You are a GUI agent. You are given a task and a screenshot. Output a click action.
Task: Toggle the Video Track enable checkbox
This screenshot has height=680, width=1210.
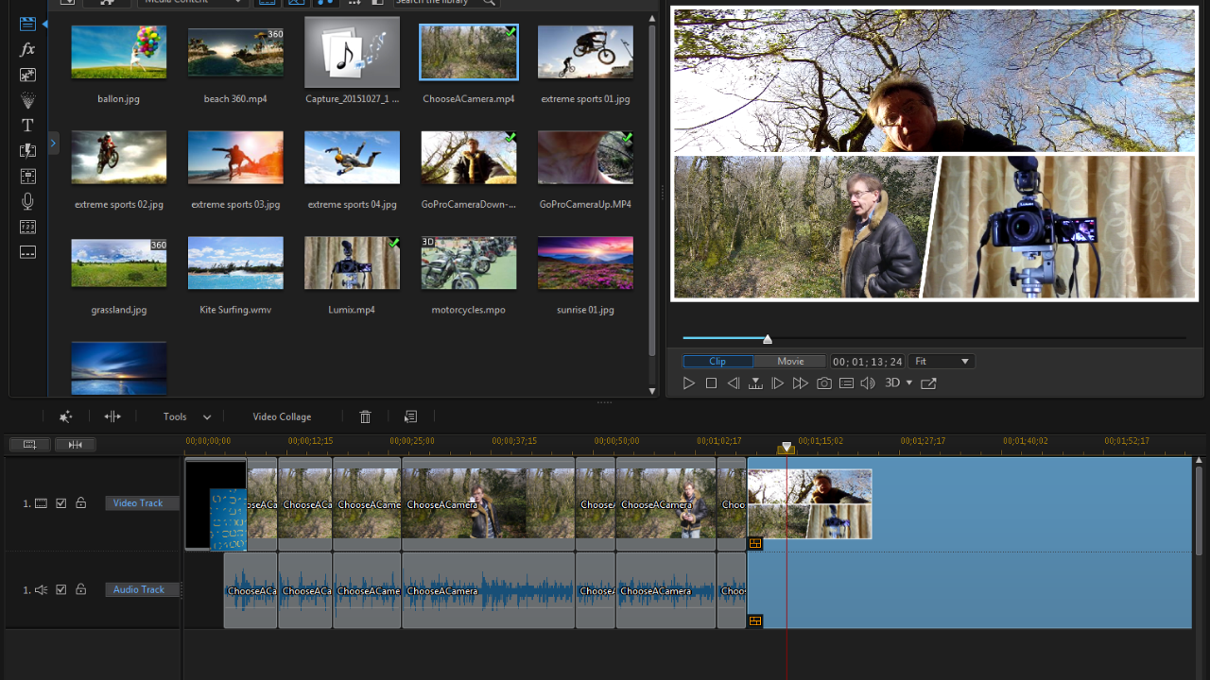[x=61, y=503]
